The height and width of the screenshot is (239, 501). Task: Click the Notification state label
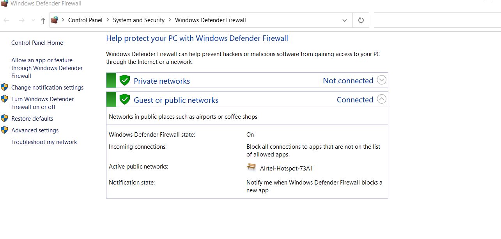(132, 183)
